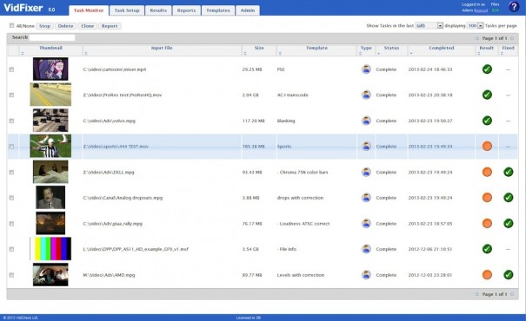Select checkbox for Analog dropouts.mpg row
526x321 pixels.
(11, 198)
